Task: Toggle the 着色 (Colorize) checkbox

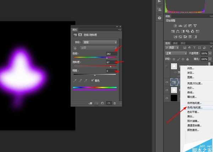Action: coord(92,80)
